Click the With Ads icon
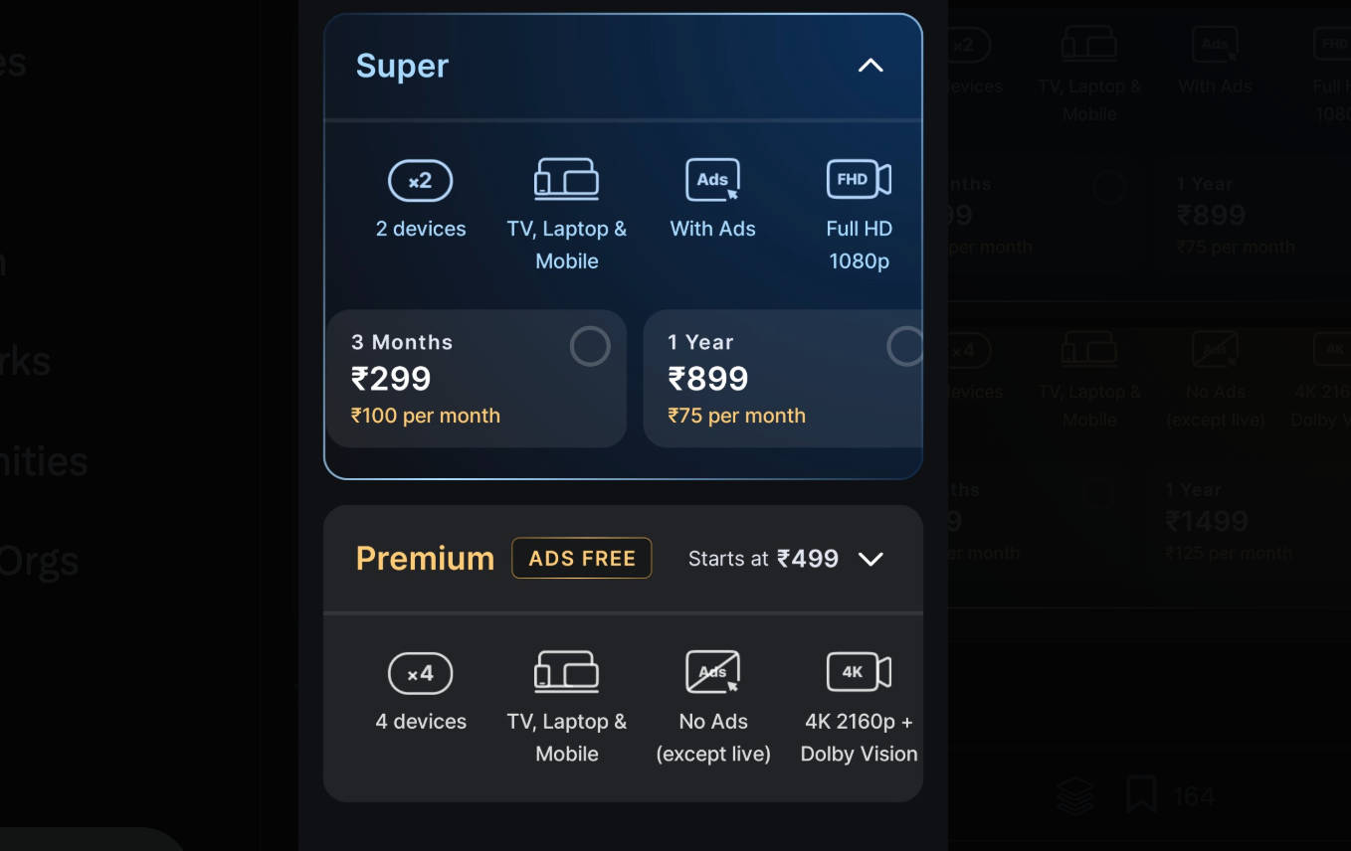 (712, 180)
